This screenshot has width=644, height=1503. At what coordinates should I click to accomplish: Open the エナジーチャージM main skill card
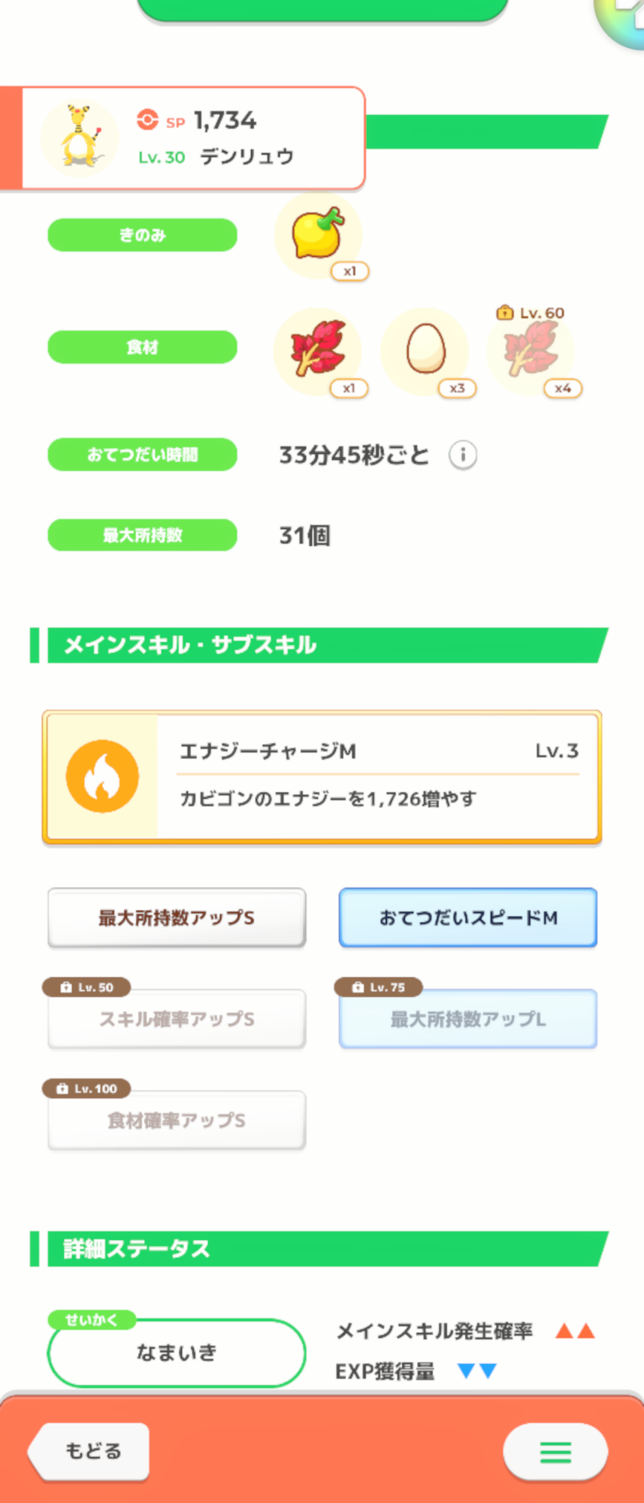tap(376, 776)
